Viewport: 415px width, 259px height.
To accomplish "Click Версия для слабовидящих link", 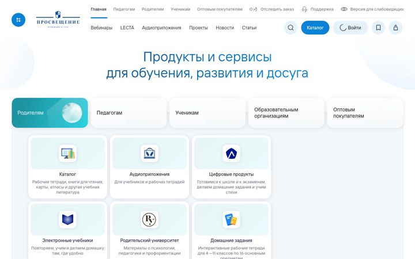I will [377, 9].
